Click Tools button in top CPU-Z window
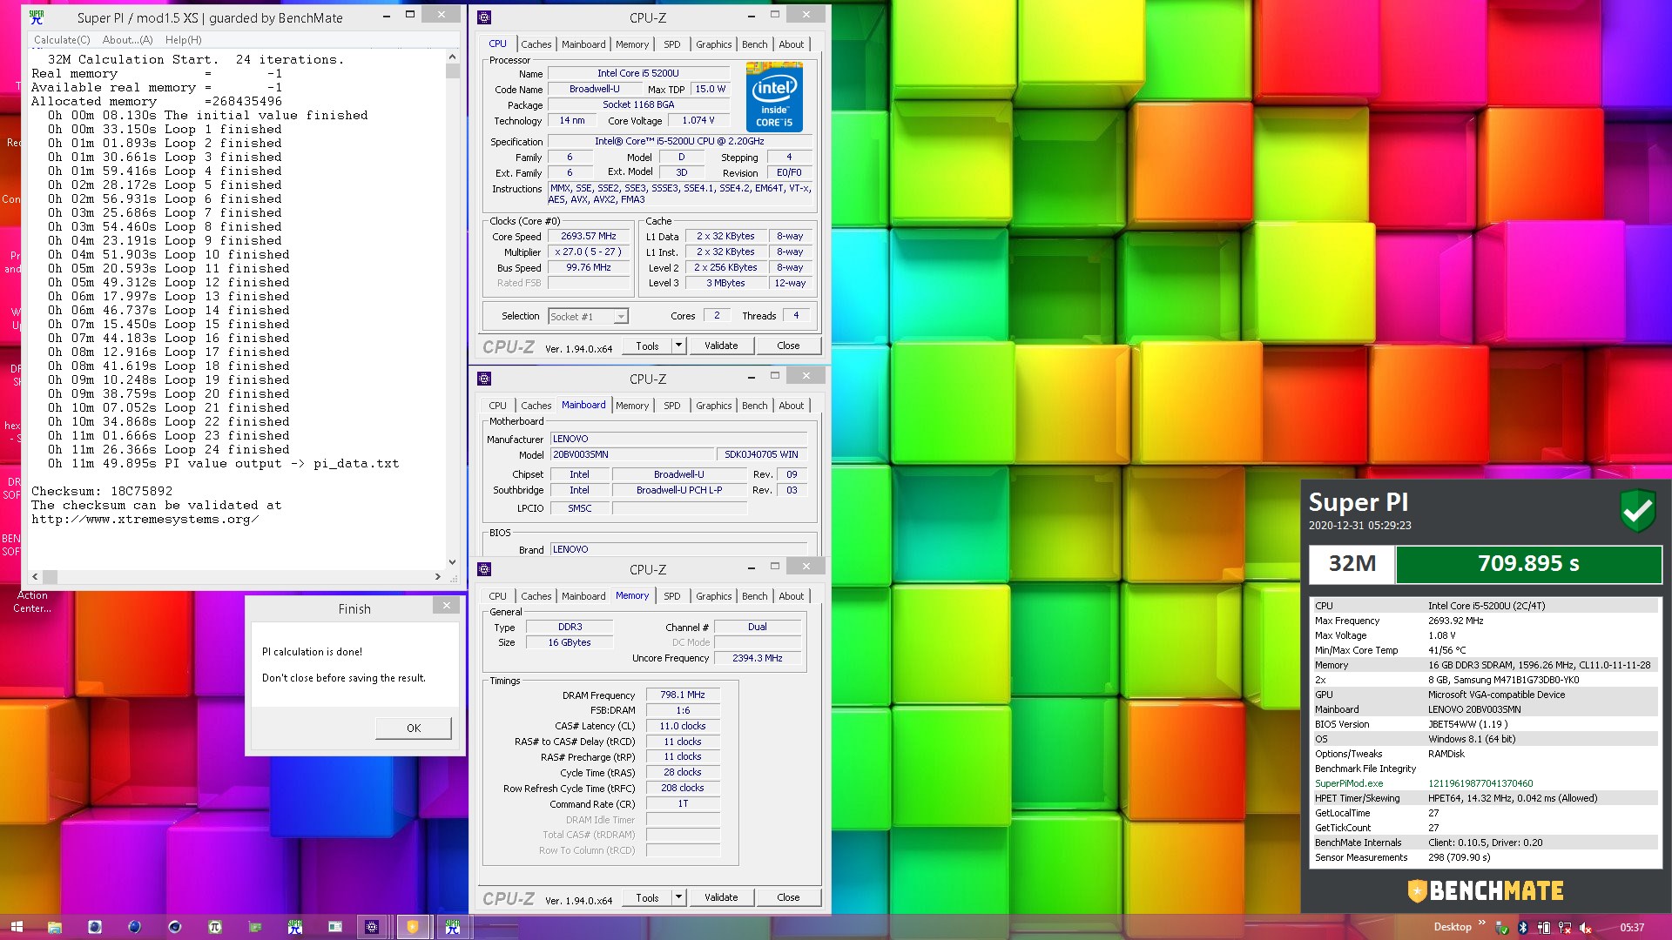 coord(647,346)
